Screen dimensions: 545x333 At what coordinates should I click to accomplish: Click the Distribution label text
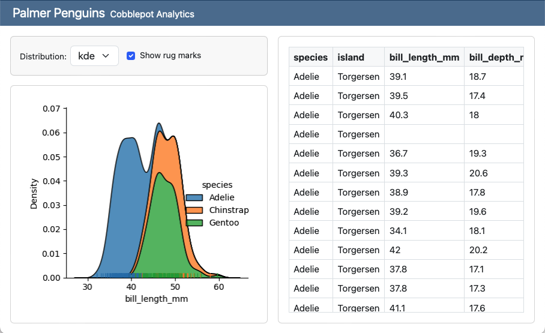click(x=43, y=56)
